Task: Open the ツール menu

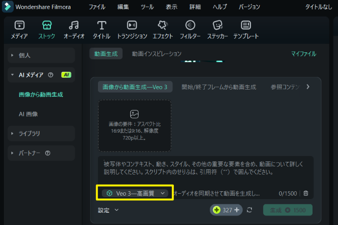Action: pyautogui.click(x=147, y=7)
